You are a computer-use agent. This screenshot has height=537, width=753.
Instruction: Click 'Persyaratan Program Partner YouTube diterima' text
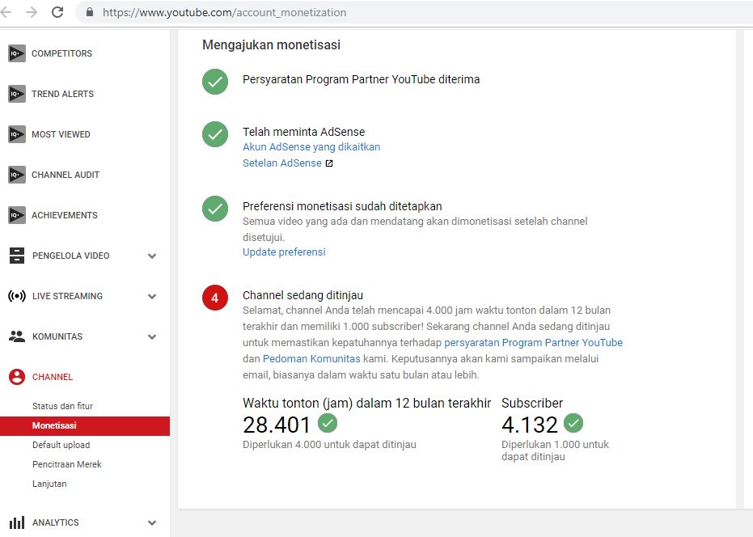point(361,79)
